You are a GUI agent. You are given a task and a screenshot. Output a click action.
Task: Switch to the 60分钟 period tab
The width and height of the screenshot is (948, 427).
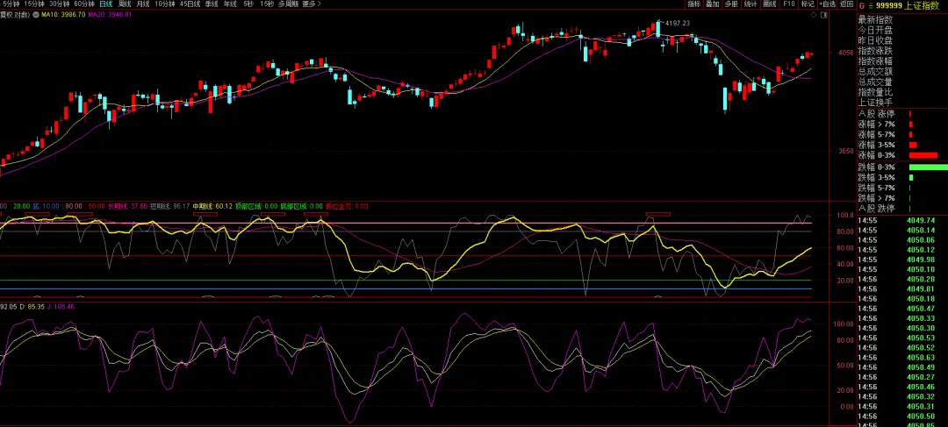(84, 4)
